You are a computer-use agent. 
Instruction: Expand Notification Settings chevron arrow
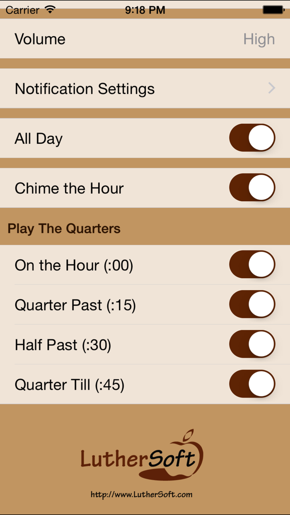[271, 88]
